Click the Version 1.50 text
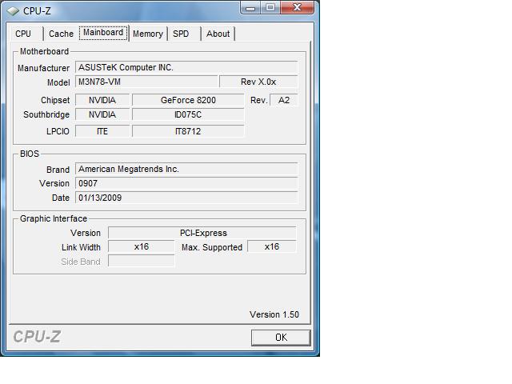 (274, 314)
